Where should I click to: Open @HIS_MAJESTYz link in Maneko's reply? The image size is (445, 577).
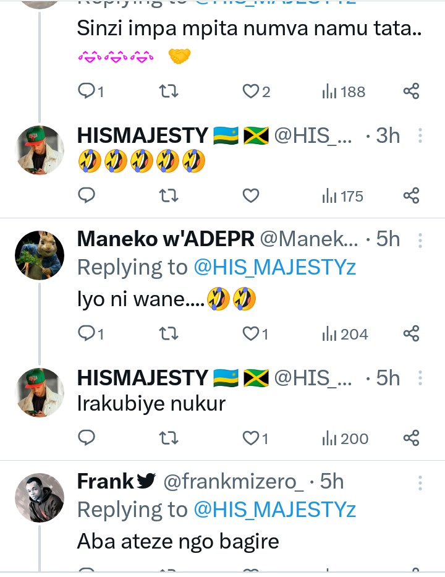click(x=275, y=267)
